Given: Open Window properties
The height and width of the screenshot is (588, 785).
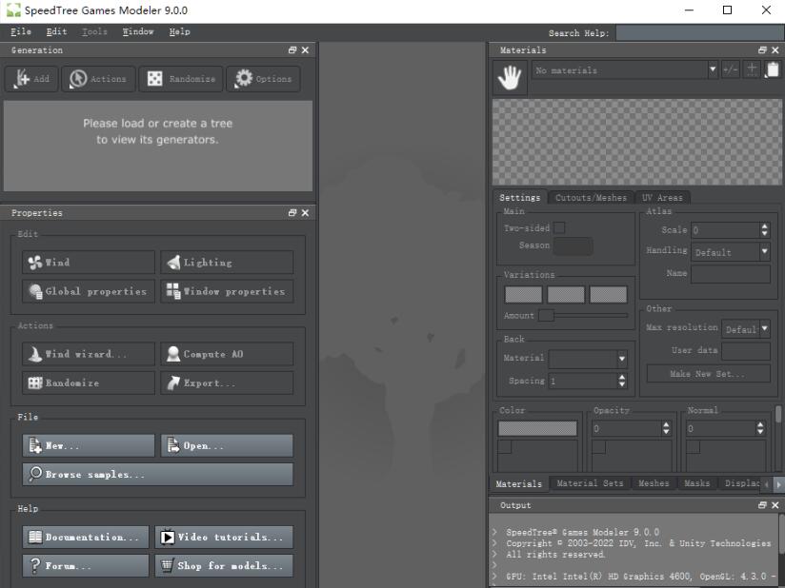Looking at the screenshot, I should (x=227, y=291).
